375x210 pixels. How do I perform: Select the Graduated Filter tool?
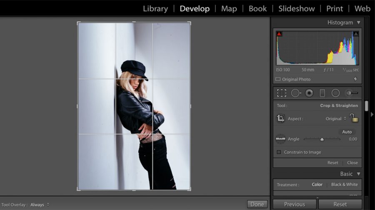pyautogui.click(x=322, y=93)
